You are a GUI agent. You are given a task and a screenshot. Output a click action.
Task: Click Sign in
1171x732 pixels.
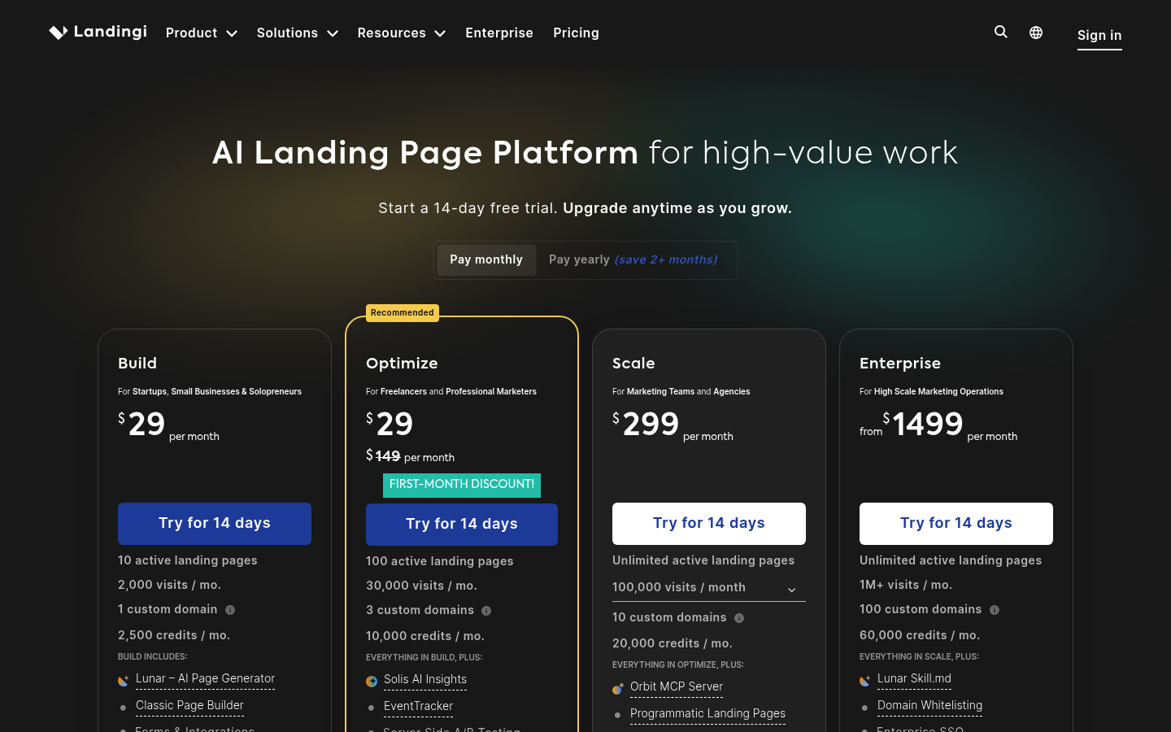(x=1099, y=35)
